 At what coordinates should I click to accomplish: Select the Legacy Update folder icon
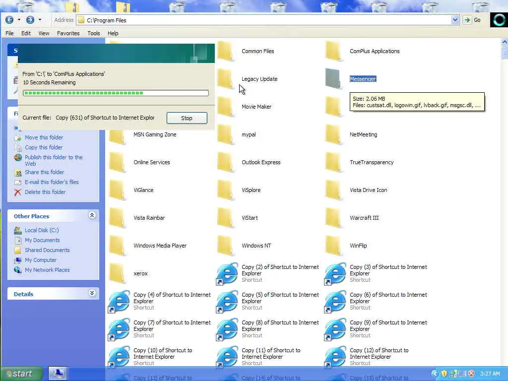pyautogui.click(x=226, y=79)
